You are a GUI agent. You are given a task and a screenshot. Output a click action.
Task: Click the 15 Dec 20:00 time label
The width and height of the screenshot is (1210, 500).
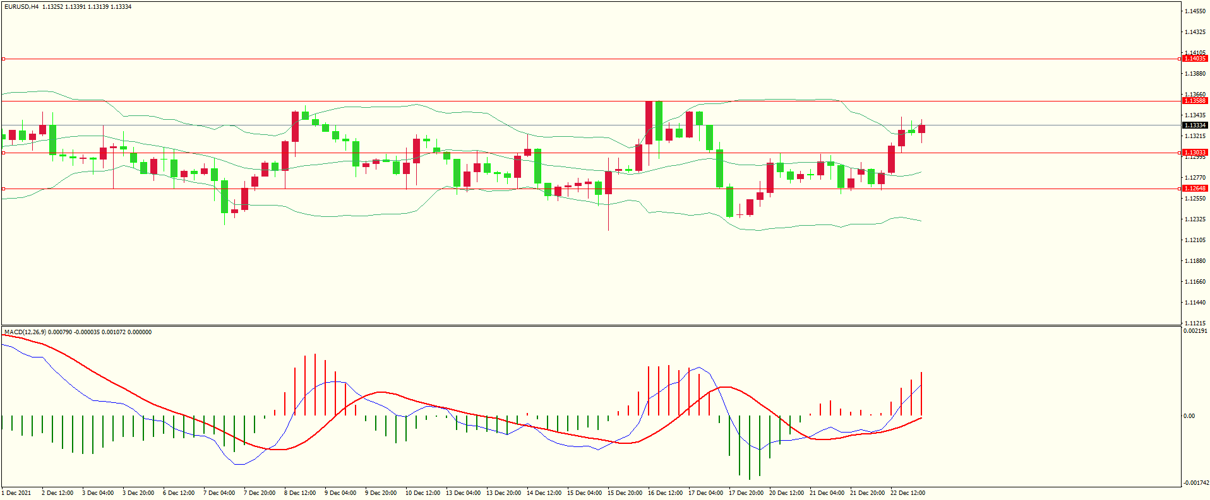pos(625,493)
